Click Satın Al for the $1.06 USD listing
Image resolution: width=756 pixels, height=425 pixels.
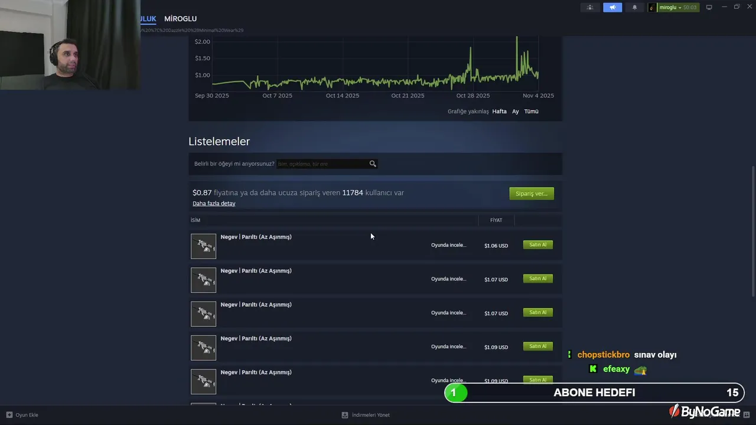click(538, 244)
